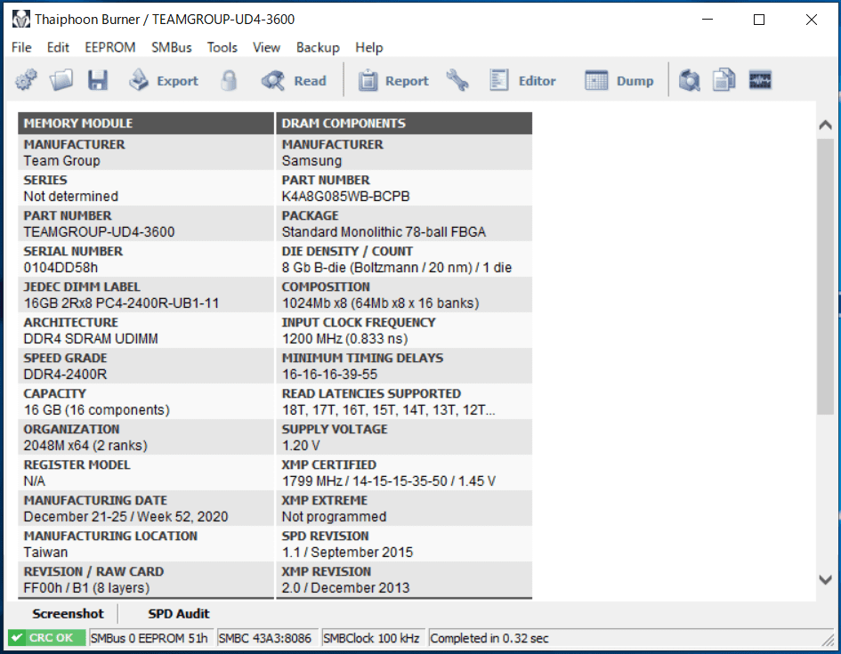Select supply voltage 1.20 V

click(x=301, y=446)
